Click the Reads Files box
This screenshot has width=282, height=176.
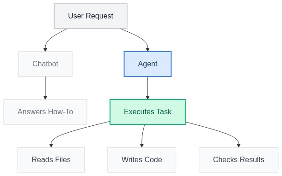point(51,160)
